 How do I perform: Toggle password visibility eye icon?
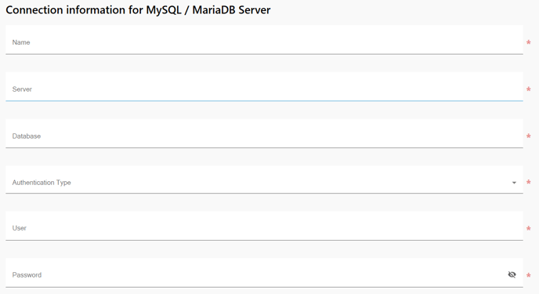tap(512, 274)
